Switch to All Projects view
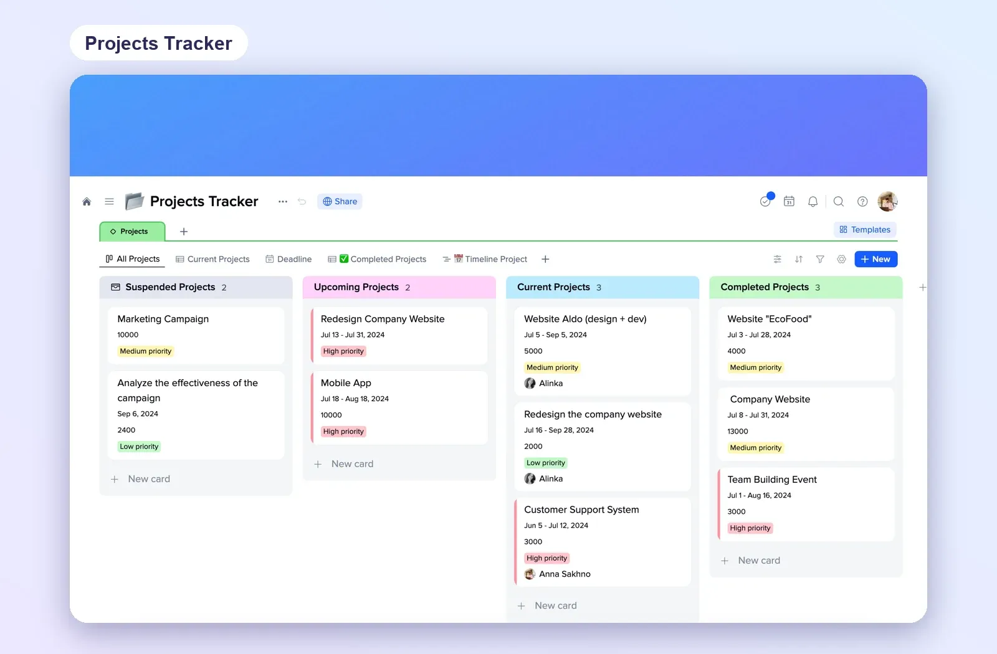997x654 pixels. [x=132, y=259]
